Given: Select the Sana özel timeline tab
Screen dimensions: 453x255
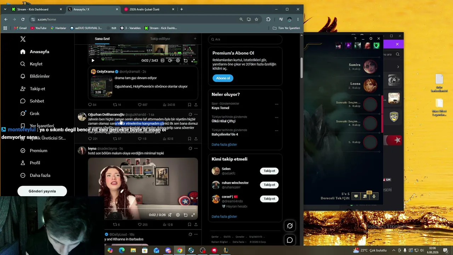Looking at the screenshot, I should tap(102, 39).
